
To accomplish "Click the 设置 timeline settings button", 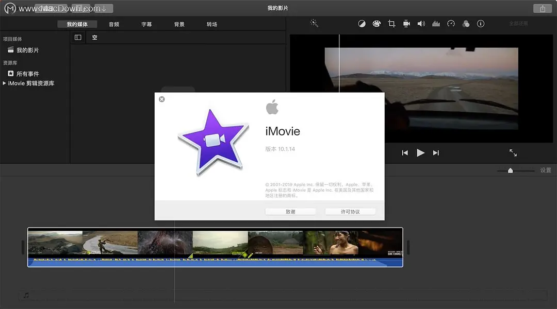I will coord(546,170).
